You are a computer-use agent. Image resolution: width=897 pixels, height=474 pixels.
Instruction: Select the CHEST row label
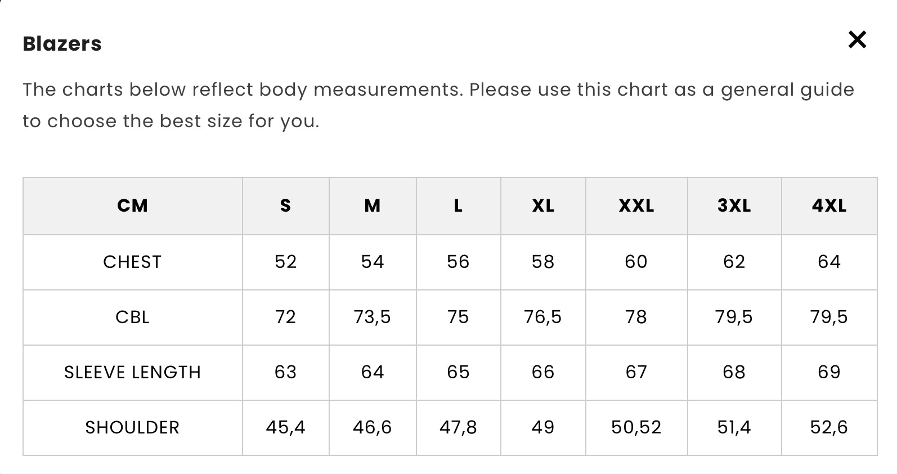pyautogui.click(x=132, y=262)
